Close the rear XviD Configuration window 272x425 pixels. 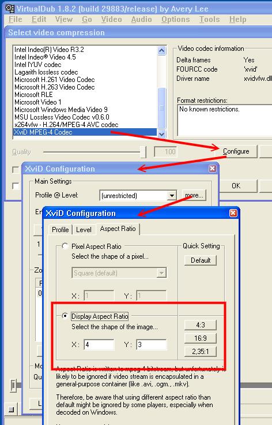213,169
